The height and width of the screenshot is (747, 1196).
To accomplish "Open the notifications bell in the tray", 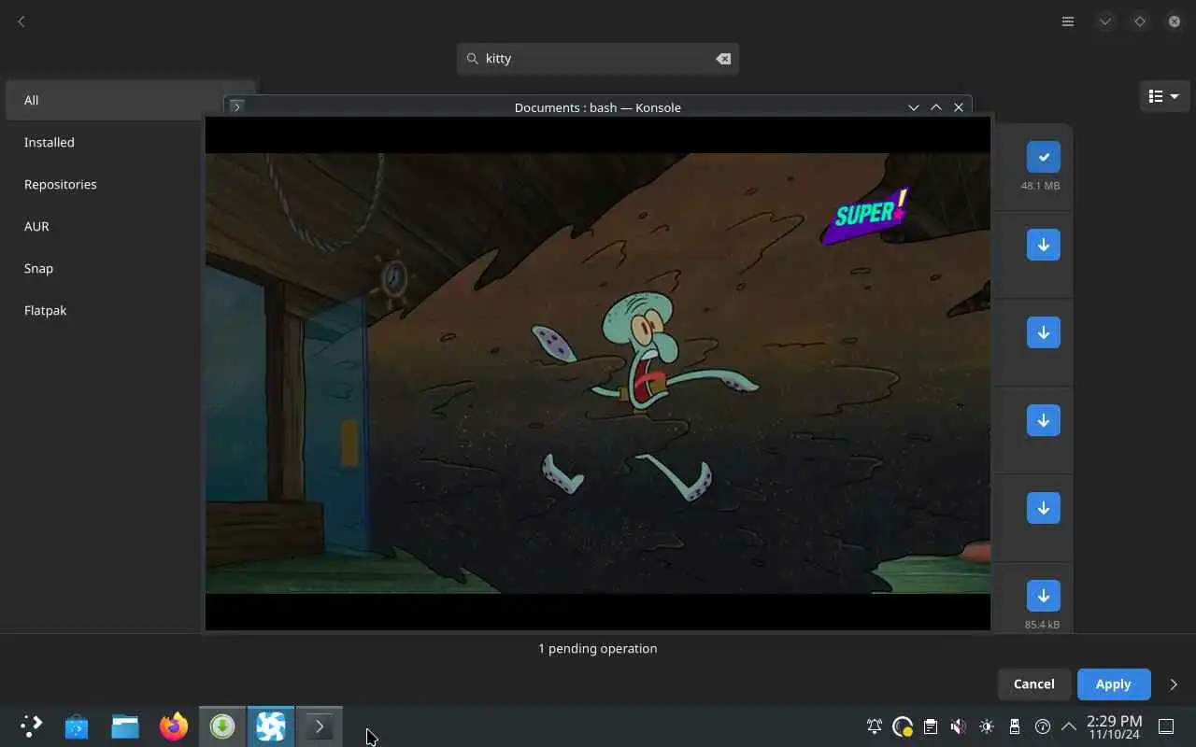I will pos(875,726).
